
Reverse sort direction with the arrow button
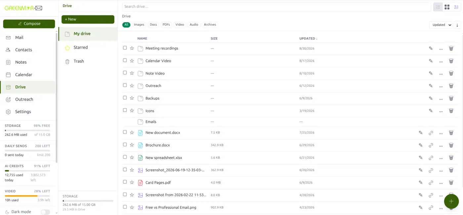[x=457, y=25]
